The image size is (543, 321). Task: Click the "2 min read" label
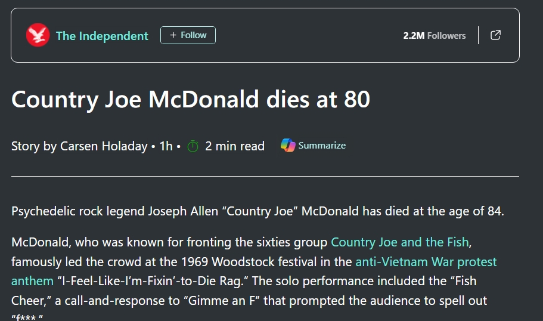pyautogui.click(x=235, y=146)
